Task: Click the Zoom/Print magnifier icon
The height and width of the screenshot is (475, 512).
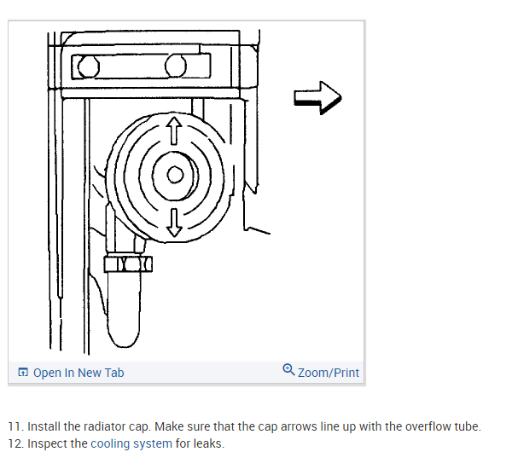Action: [x=288, y=369]
